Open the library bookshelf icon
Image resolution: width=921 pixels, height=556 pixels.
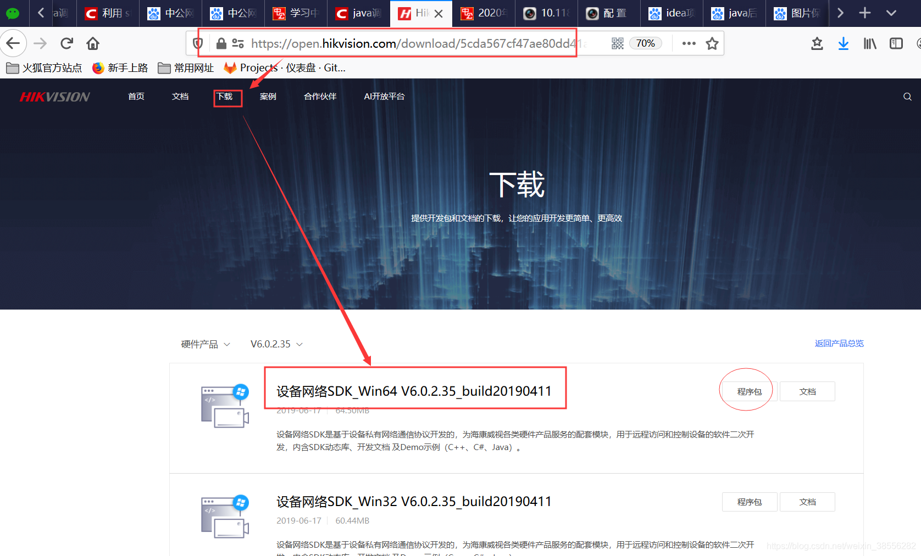tap(870, 43)
